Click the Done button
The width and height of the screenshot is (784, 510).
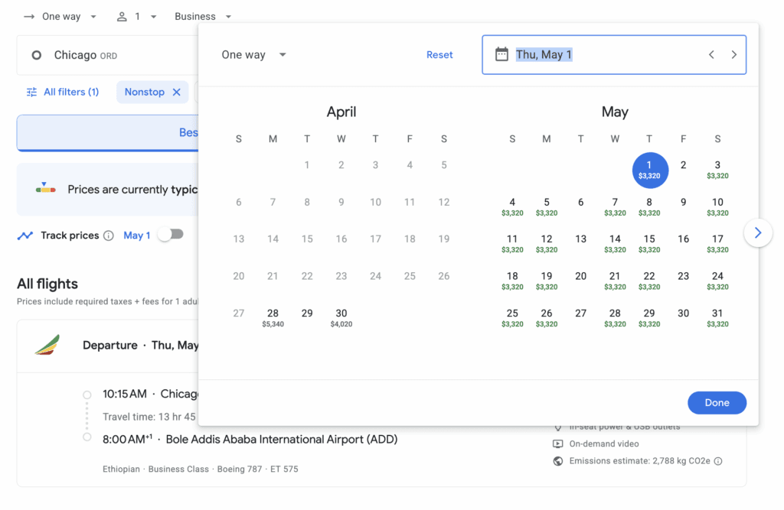coord(717,402)
